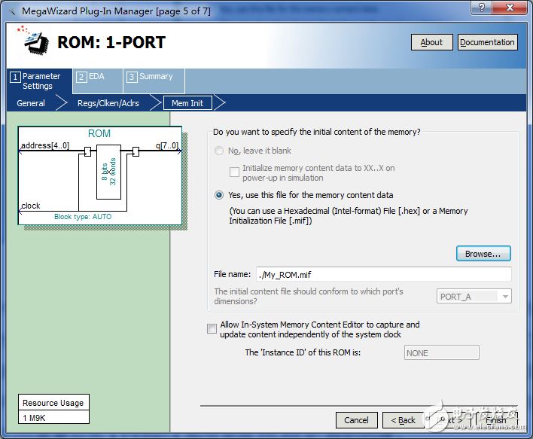
Task: Select 'No, leave it blank' option
Action: [219, 151]
